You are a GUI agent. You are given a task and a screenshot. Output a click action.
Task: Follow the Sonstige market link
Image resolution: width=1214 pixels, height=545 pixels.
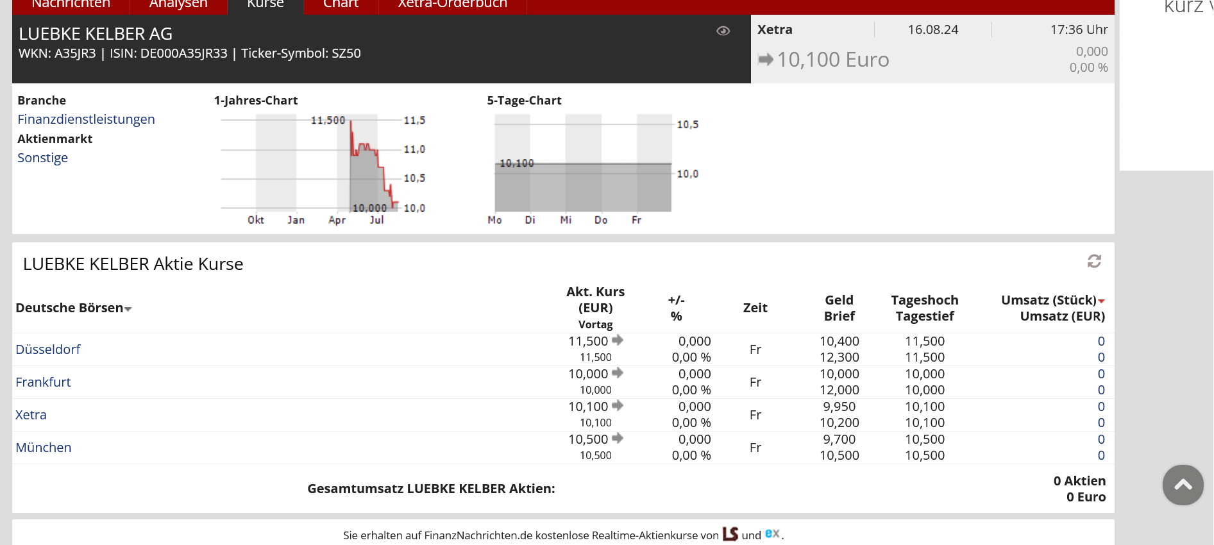click(x=42, y=158)
